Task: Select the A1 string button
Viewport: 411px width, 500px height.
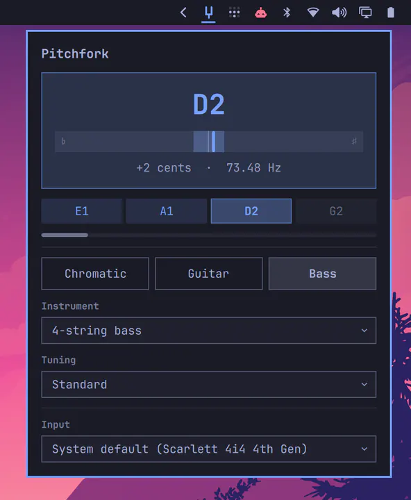Action: [167, 211]
